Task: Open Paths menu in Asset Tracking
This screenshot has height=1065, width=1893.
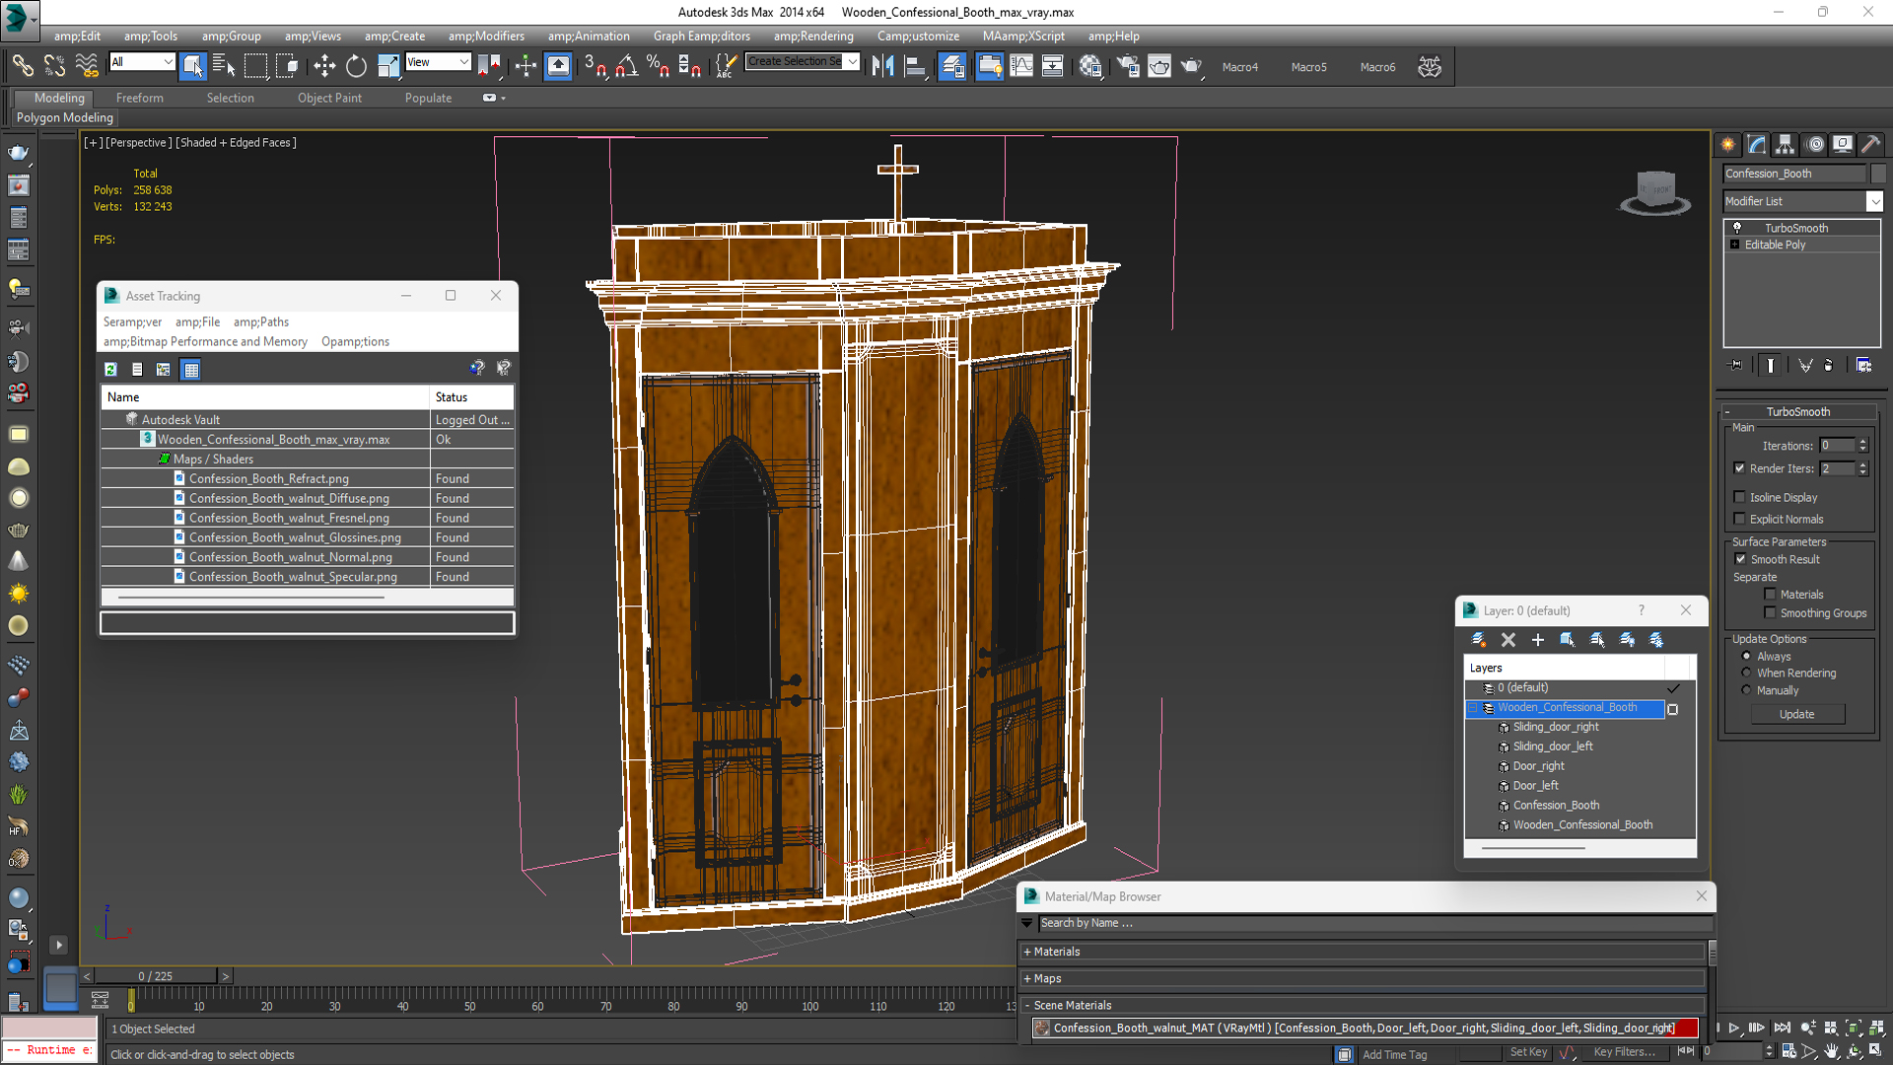Action: pyautogui.click(x=261, y=321)
